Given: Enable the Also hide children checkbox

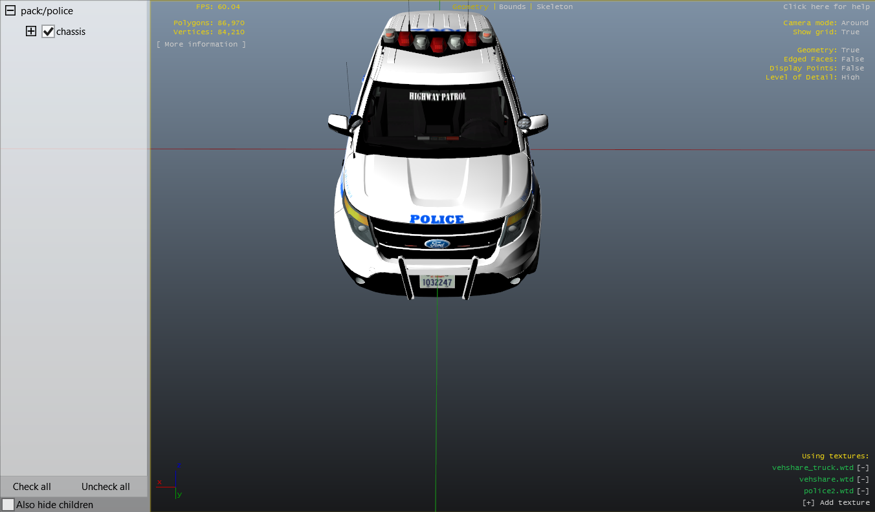Looking at the screenshot, I should [x=8, y=504].
